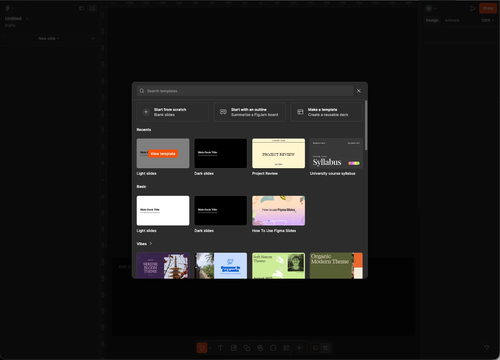Click the Recents section heading
This screenshot has width=500, height=360.
click(144, 130)
